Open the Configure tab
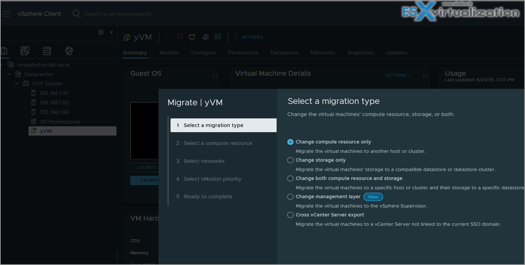 (x=204, y=53)
